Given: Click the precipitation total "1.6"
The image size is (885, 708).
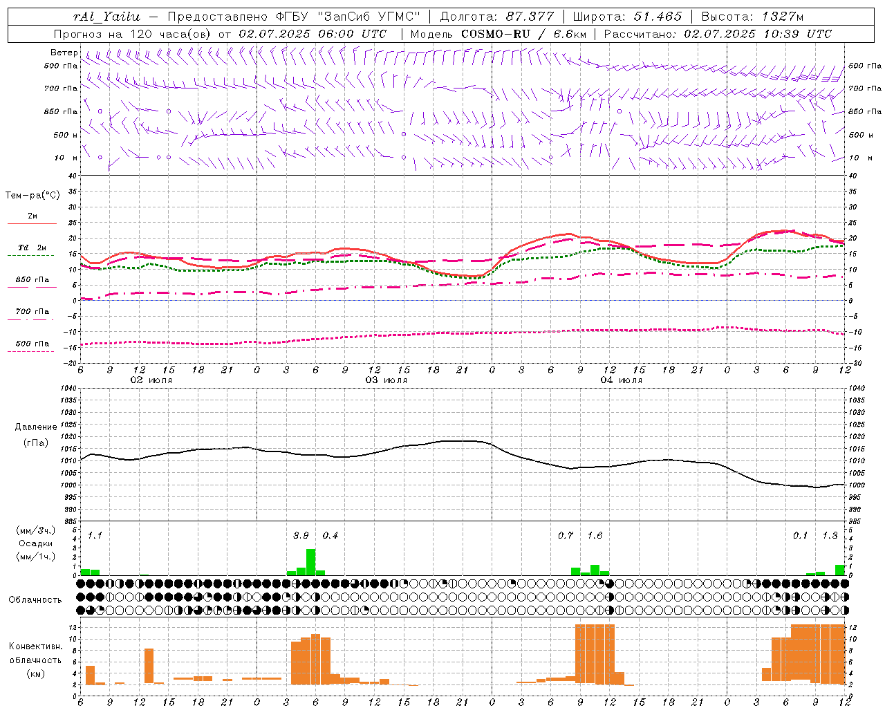Looking at the screenshot, I should point(595,536).
